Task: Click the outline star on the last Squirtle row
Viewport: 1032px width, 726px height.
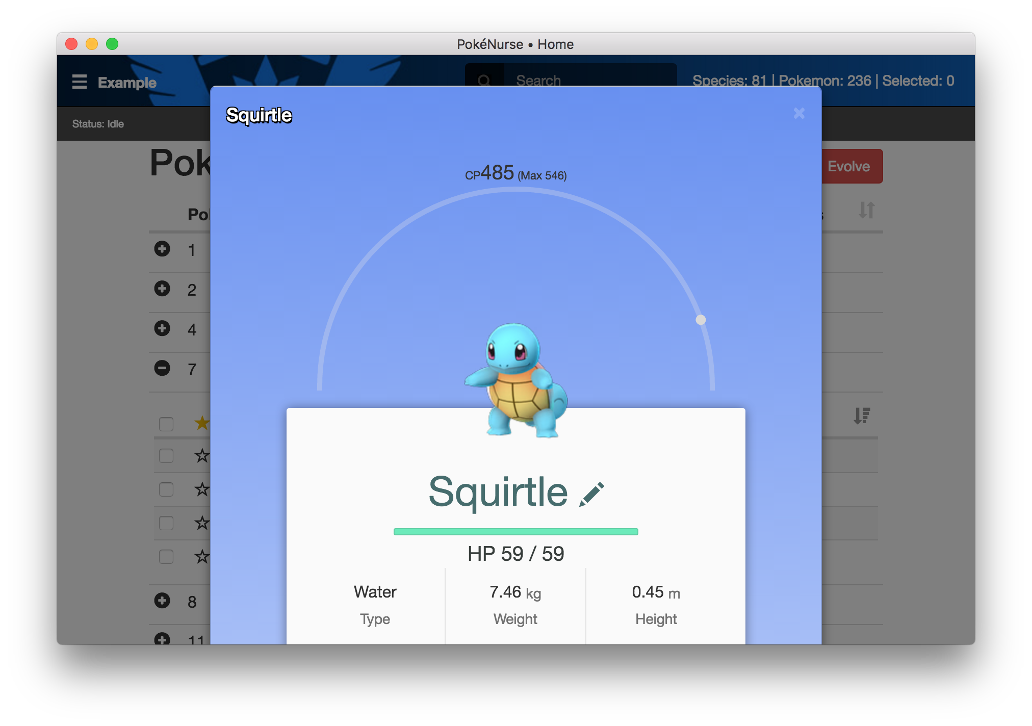Action: tap(202, 556)
